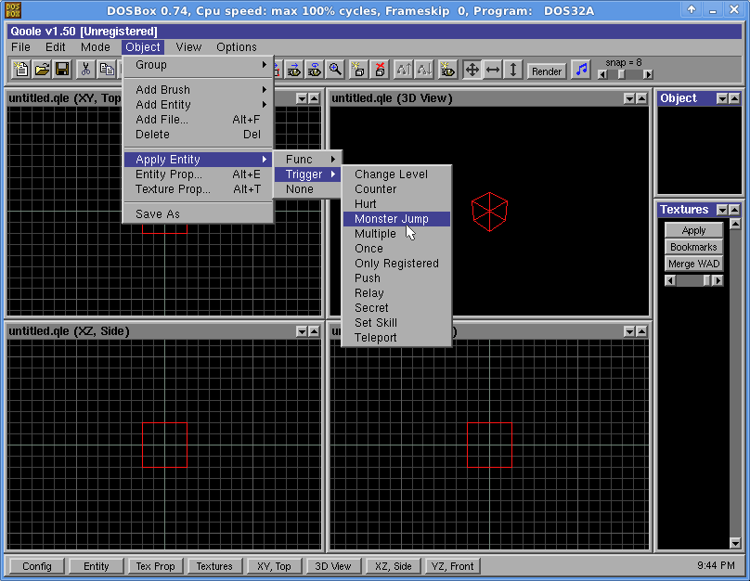Open the Group submenu
The image size is (750, 581).
(x=198, y=65)
